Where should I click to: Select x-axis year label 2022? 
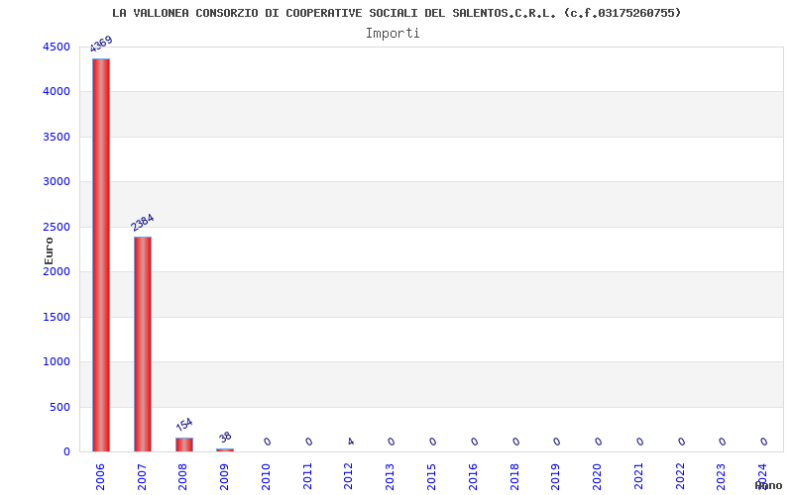click(x=680, y=476)
